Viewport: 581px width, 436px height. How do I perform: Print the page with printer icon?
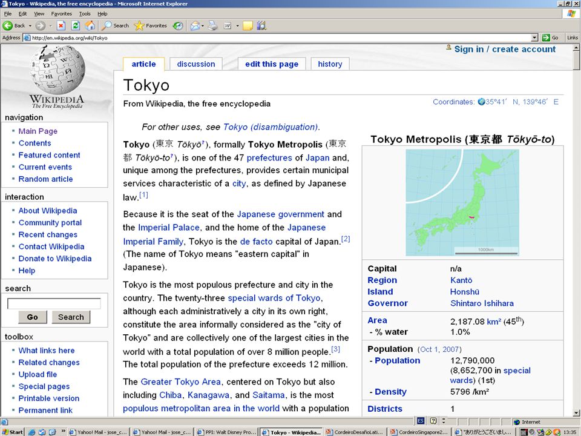click(212, 25)
